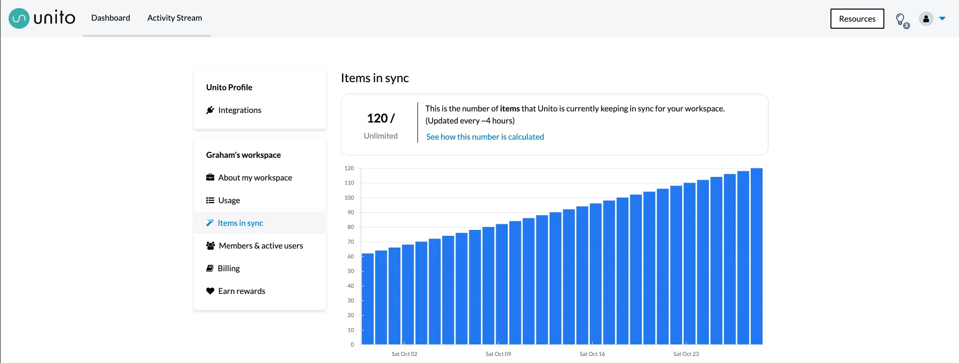Click the people icon for Members & active users
This screenshot has height=363, width=959.
click(210, 246)
